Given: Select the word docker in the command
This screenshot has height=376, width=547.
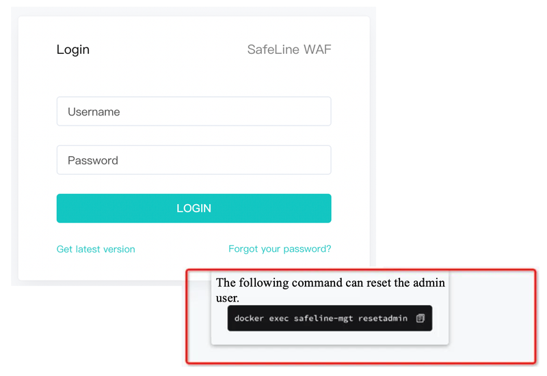Looking at the screenshot, I should click(249, 318).
